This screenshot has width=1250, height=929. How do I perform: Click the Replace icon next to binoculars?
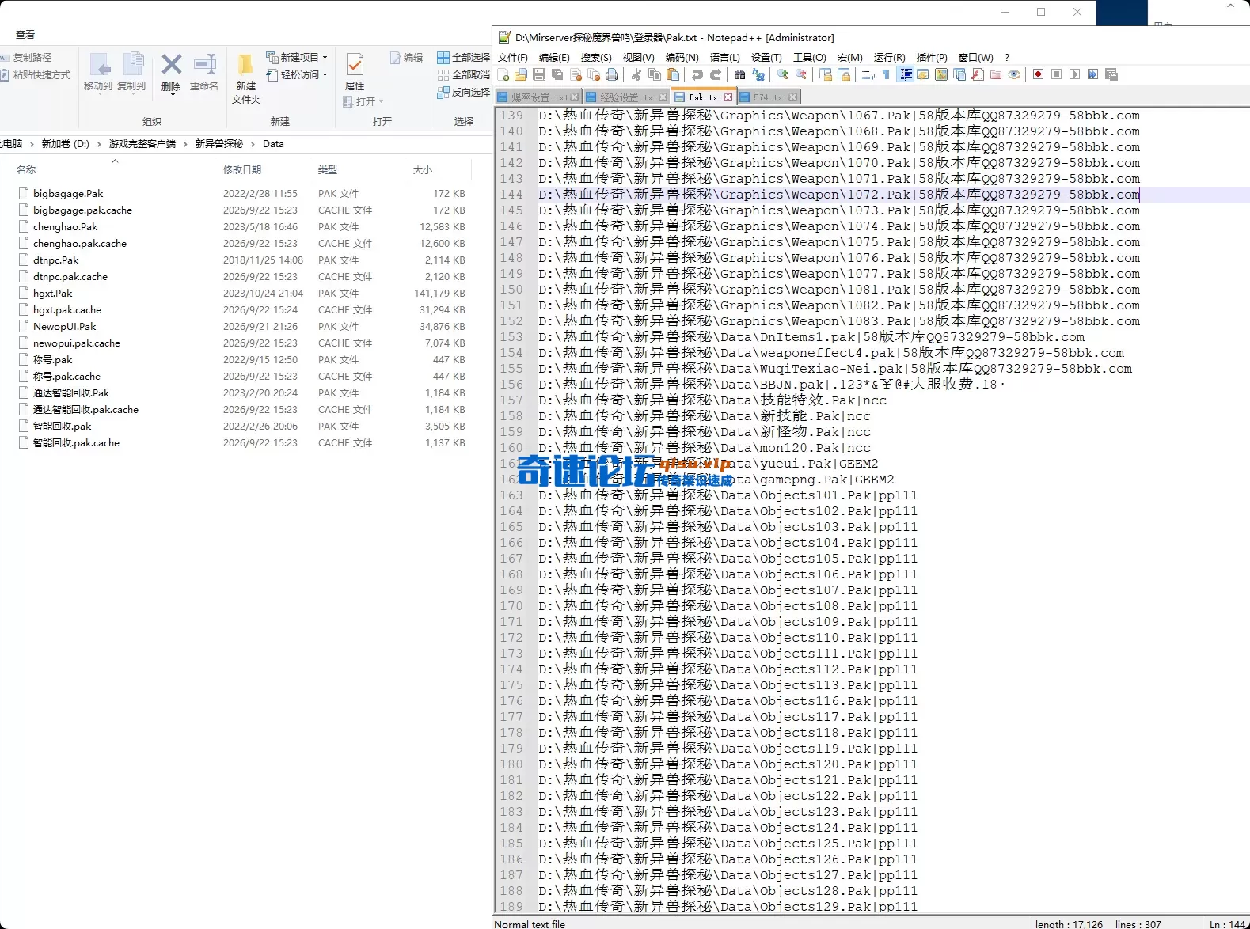pos(758,74)
